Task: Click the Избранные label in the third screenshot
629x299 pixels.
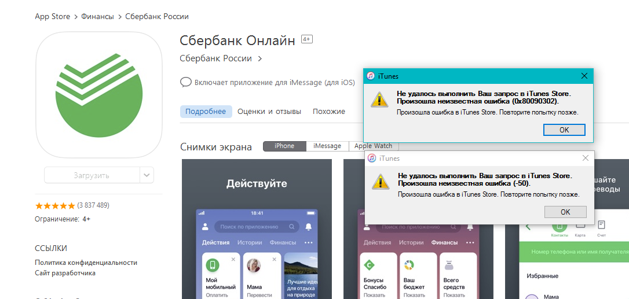Action: tap(542, 276)
